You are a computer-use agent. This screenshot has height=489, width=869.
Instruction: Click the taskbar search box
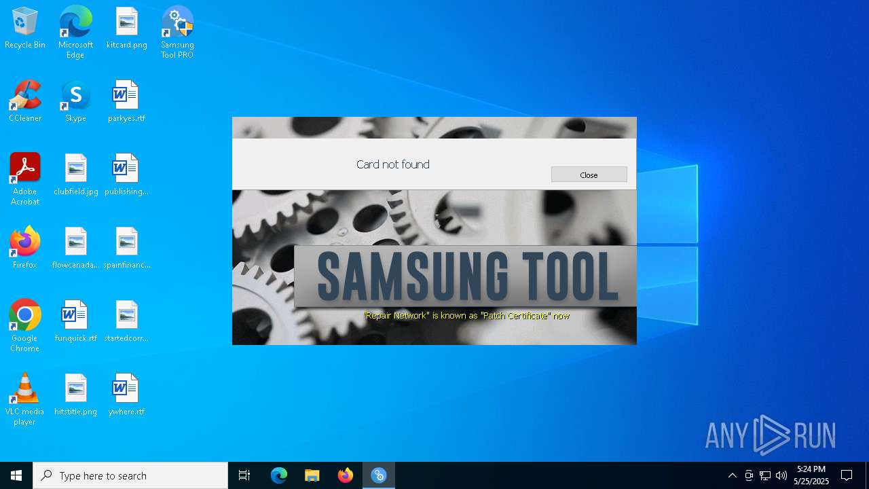pos(130,475)
